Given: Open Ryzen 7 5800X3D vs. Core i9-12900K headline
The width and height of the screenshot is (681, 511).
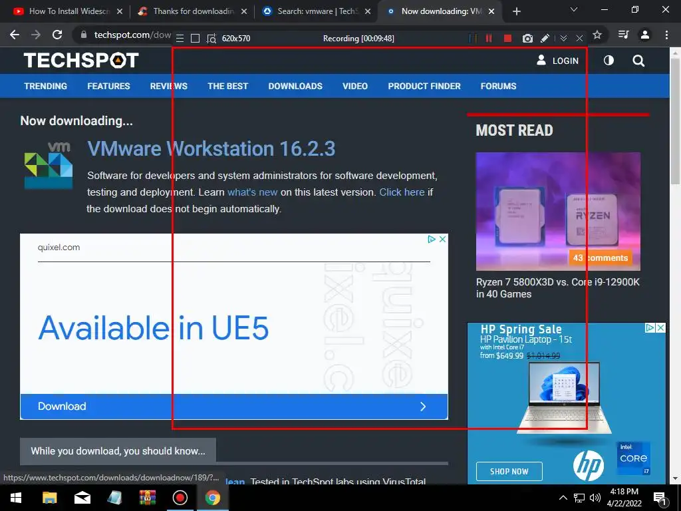Looking at the screenshot, I should point(558,288).
